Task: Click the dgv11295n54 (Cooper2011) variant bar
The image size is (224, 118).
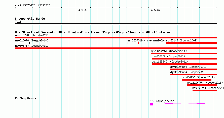Action: [194, 75]
